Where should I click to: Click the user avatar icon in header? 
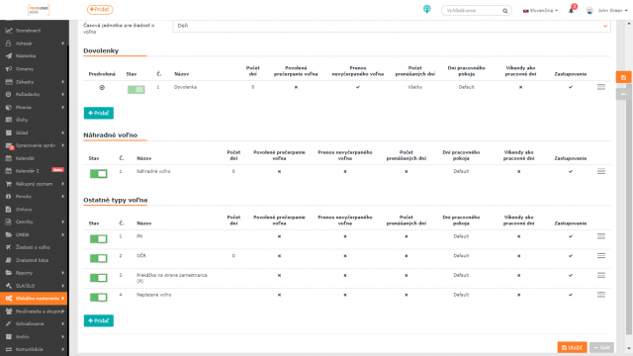click(589, 11)
